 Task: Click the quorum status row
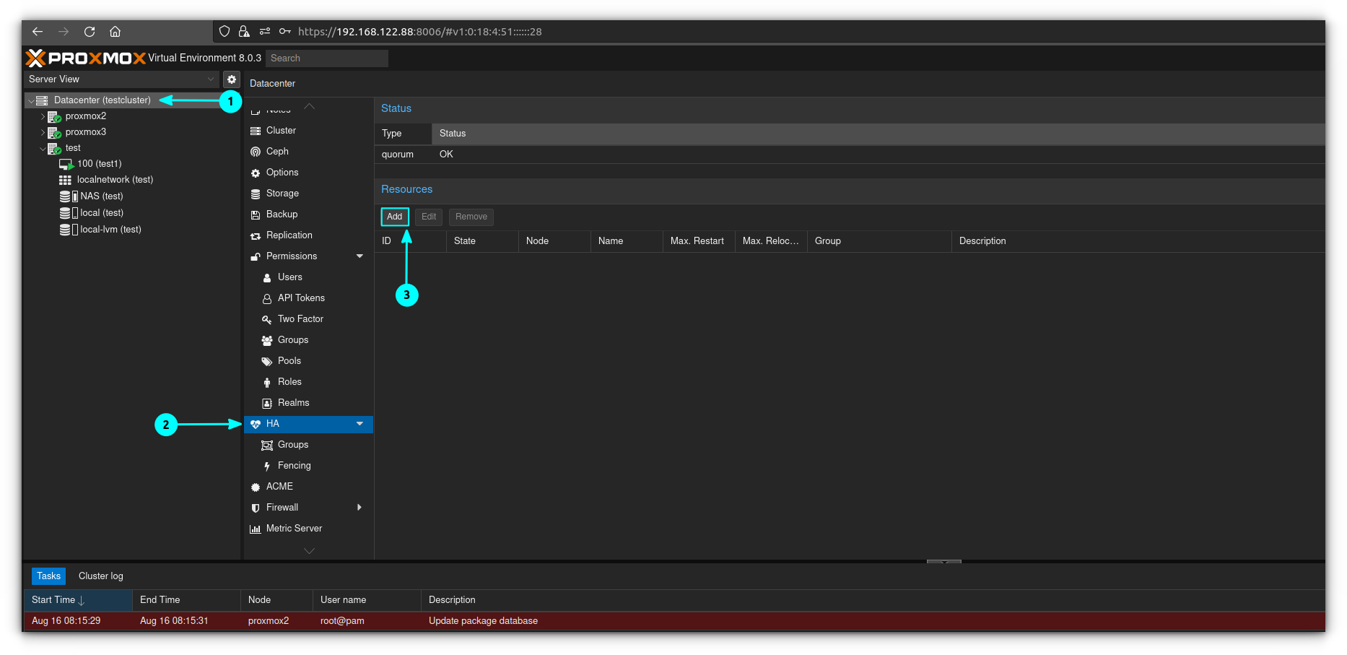click(850, 155)
